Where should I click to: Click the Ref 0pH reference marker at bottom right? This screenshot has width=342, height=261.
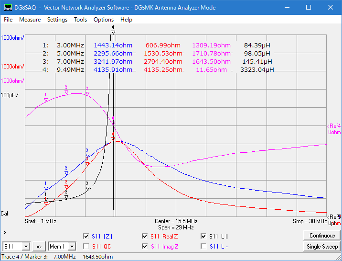334,220
